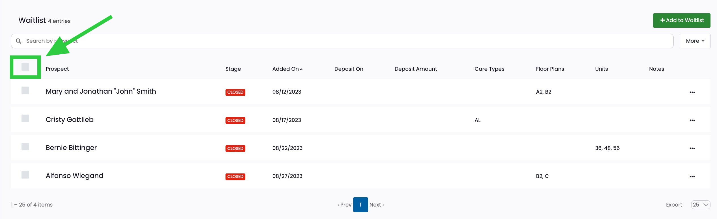Check the Cristy Gottlieb row checkbox
Viewport: 717px width, 219px height.
[25, 119]
